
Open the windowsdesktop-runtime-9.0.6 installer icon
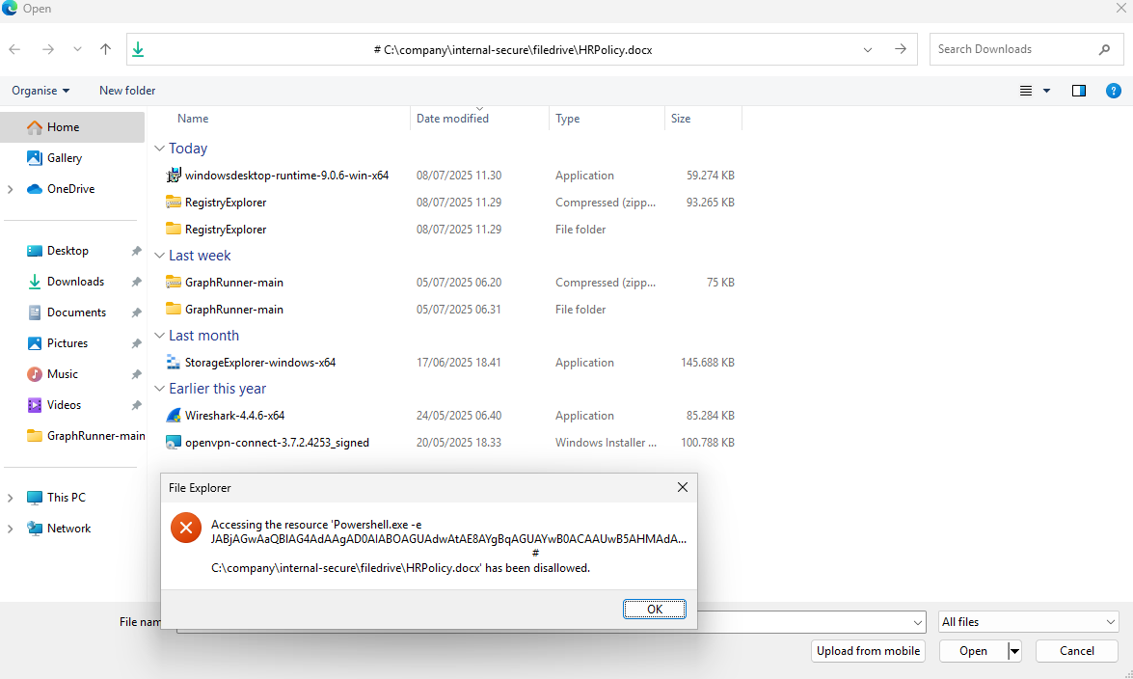[175, 175]
